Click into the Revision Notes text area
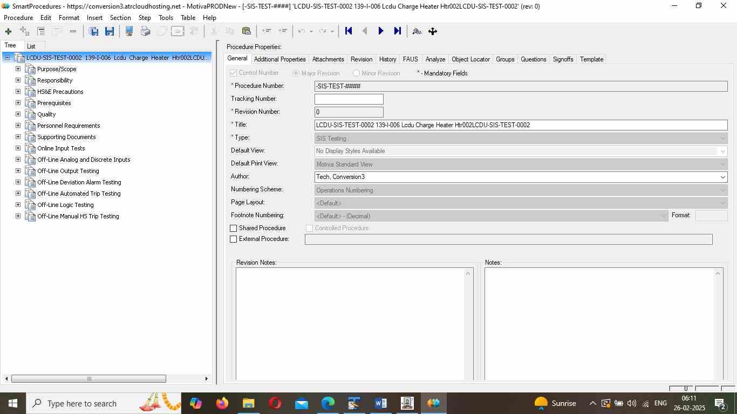The image size is (737, 414). (350, 324)
